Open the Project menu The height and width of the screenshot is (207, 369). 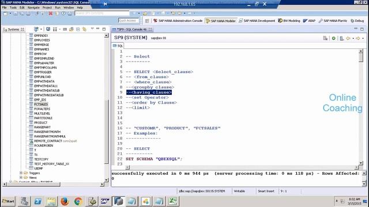(x=47, y=7)
